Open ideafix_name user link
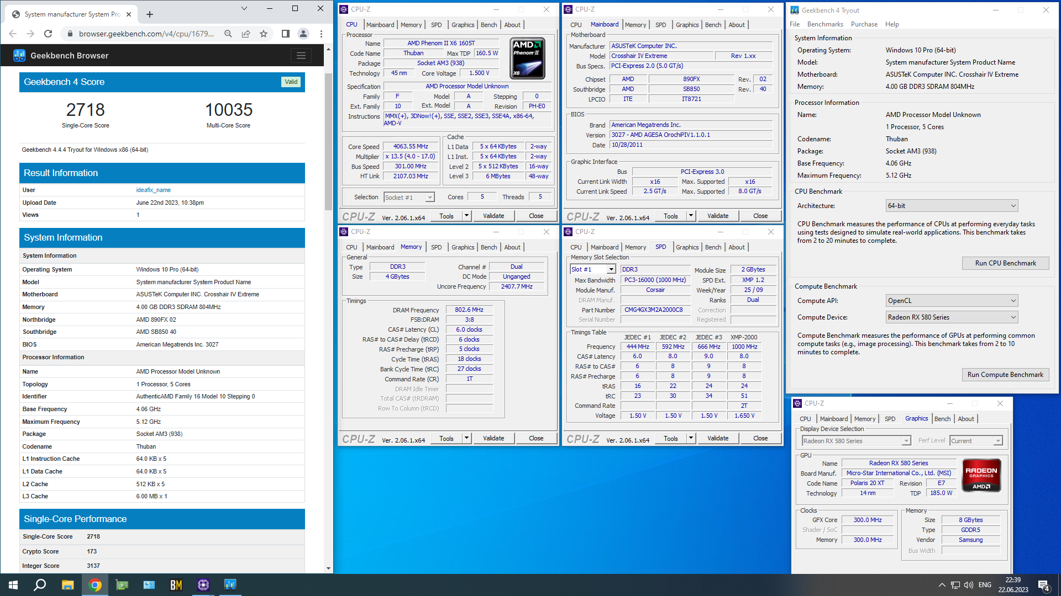This screenshot has height=596, width=1061. tap(154, 190)
